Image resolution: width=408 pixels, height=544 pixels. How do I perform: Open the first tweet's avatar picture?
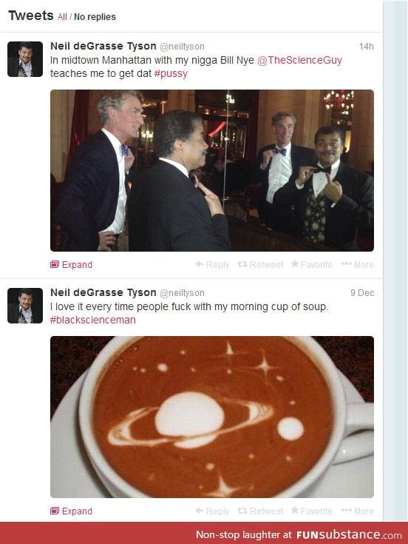tap(25, 59)
